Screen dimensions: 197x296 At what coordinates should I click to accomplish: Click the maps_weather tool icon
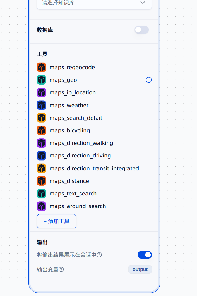point(42,105)
